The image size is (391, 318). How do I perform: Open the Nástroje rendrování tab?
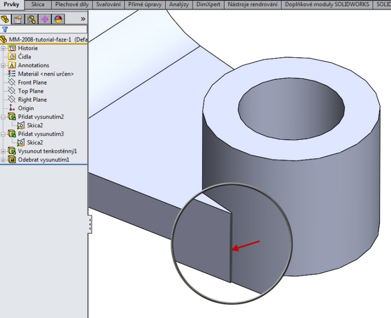tap(253, 5)
